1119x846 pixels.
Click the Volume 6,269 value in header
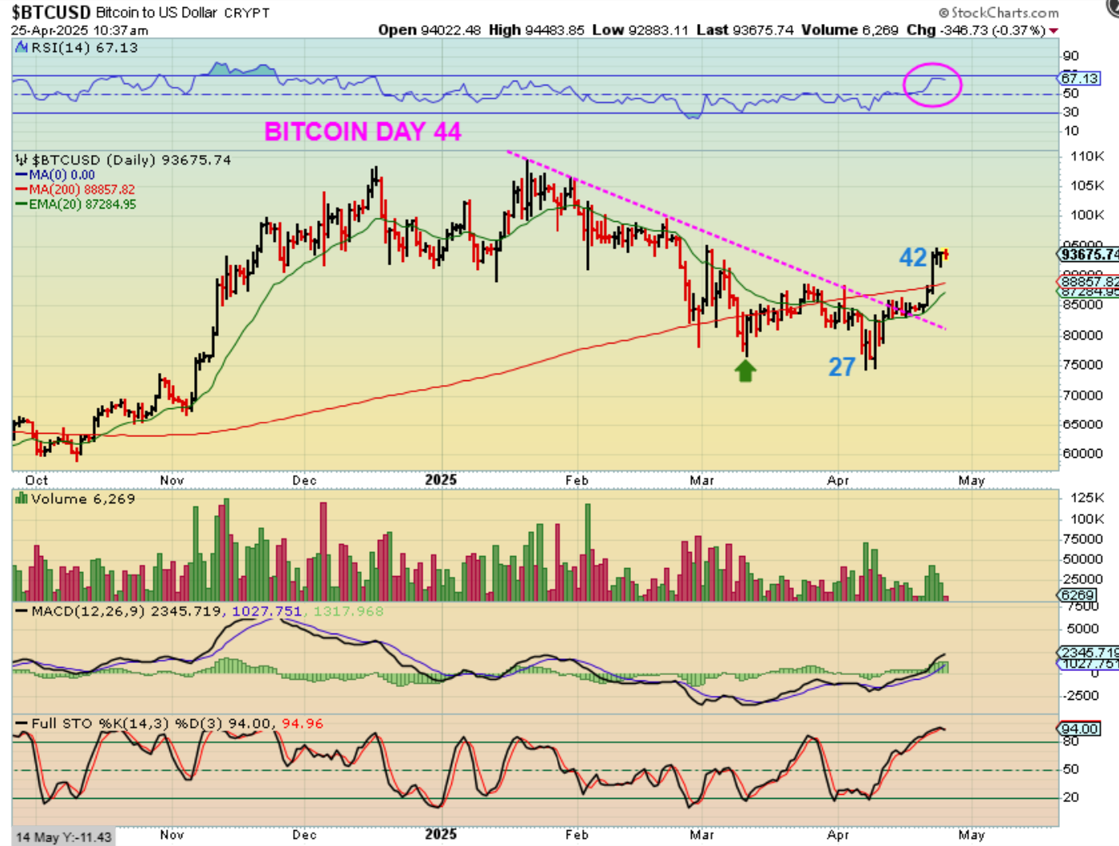click(851, 30)
